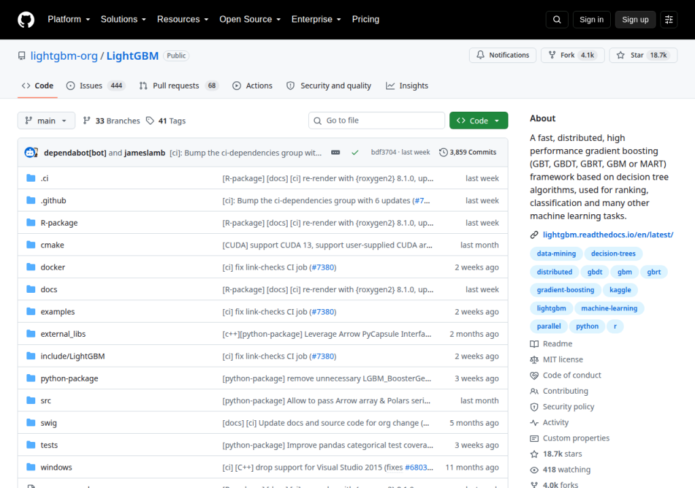The height and width of the screenshot is (488, 695).
Task: Click the Activity pulse icon
Action: [x=534, y=422]
